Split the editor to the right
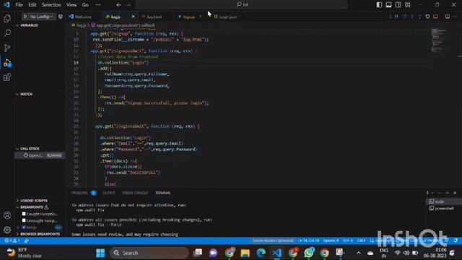Image resolution: width=462 pixels, height=260 pixels. coord(448,17)
